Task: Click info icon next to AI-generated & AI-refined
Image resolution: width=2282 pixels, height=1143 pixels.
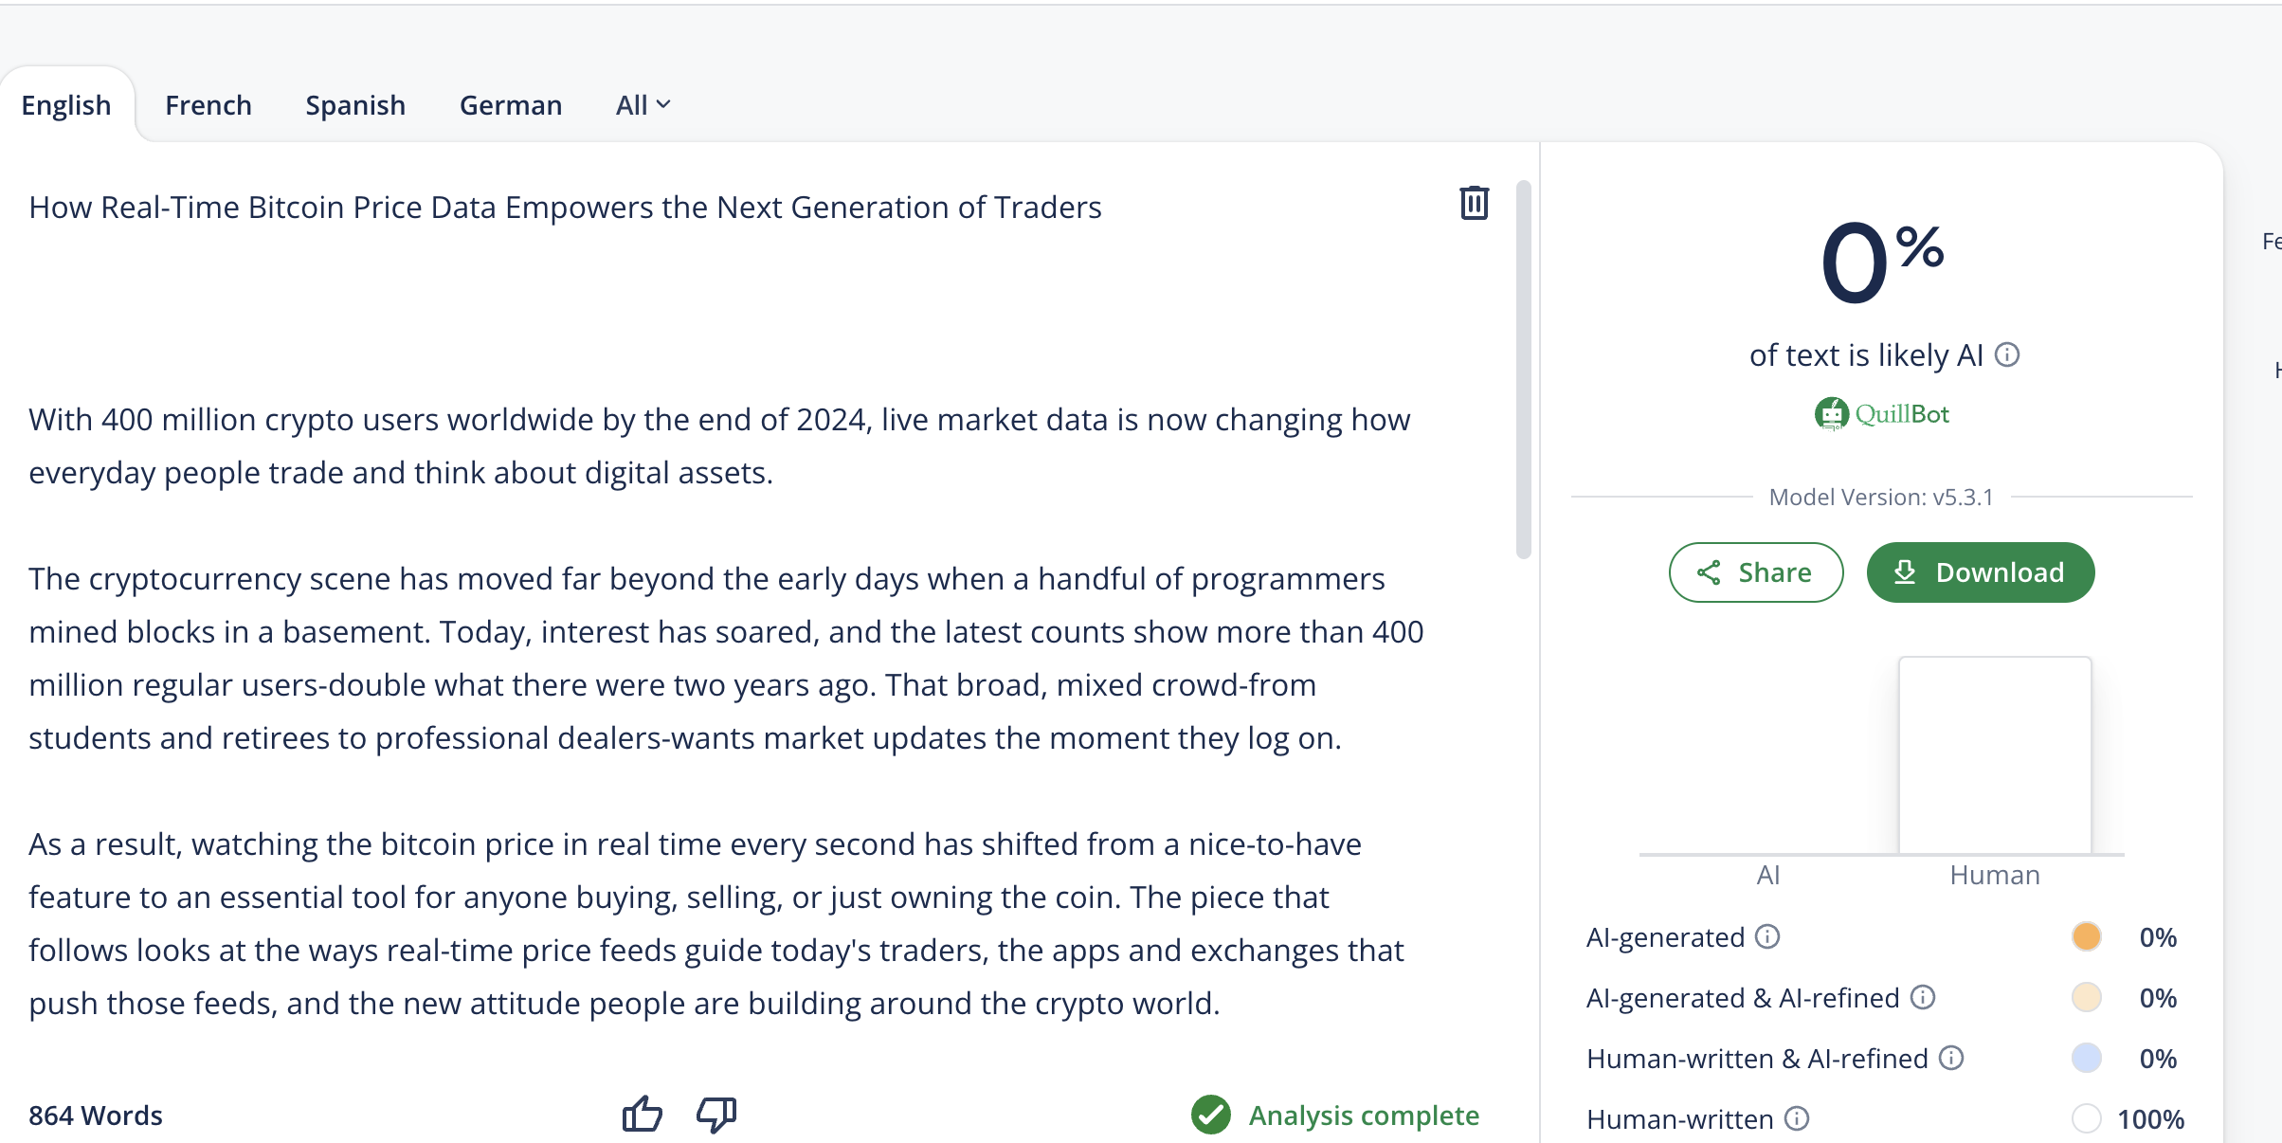Action: [x=1923, y=998]
